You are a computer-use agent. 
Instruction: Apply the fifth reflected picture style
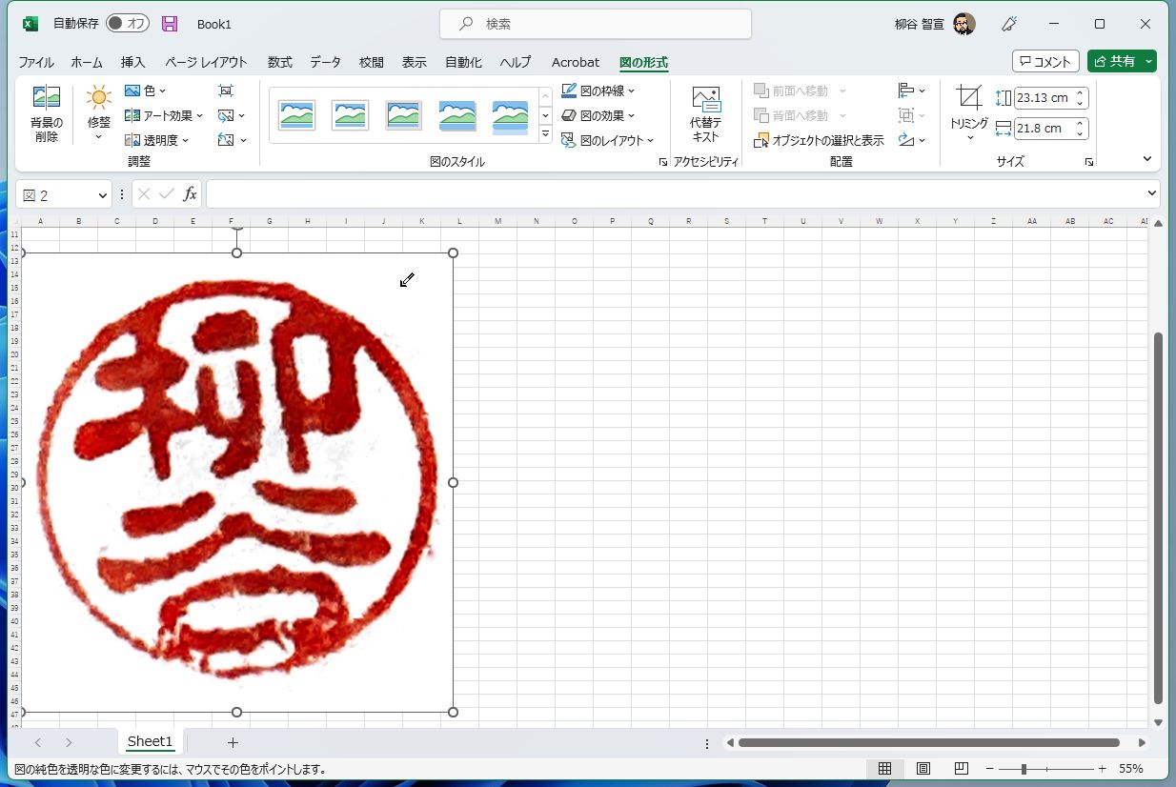[511, 116]
